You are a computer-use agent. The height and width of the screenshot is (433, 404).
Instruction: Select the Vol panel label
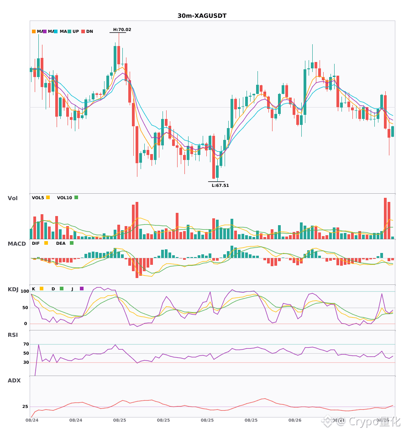point(13,198)
